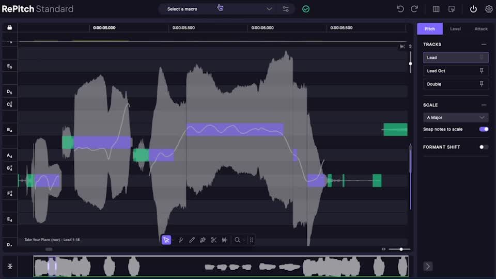Select the pencil draw tool
496x279 pixels.
click(x=192, y=240)
